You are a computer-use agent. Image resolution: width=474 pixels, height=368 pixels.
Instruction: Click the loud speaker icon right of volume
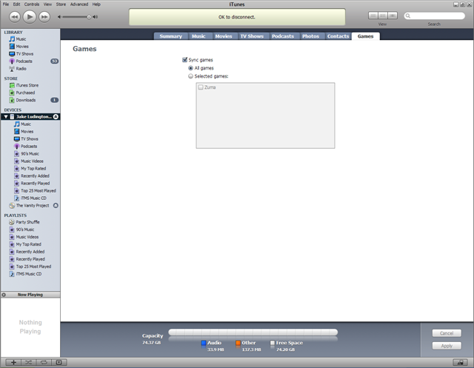click(x=96, y=17)
